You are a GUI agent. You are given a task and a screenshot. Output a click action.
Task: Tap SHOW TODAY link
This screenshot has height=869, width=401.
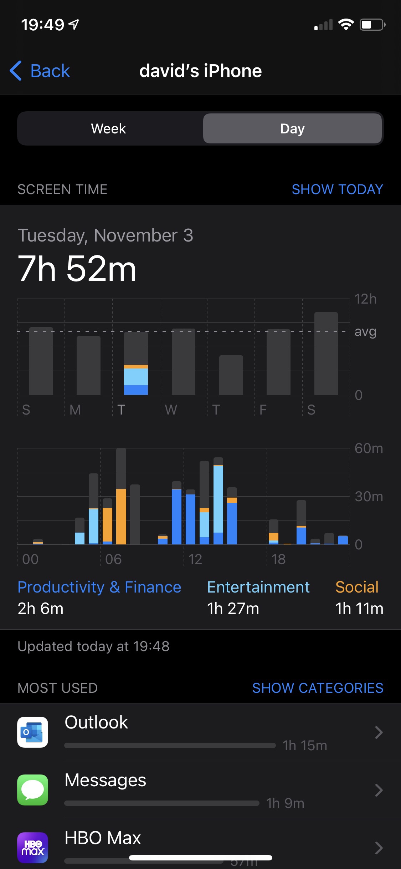(x=337, y=189)
